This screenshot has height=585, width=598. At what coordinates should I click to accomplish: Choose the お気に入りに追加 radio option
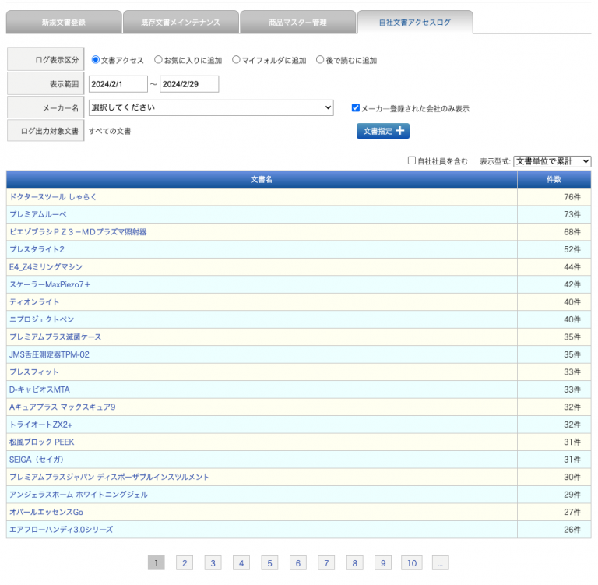[158, 60]
